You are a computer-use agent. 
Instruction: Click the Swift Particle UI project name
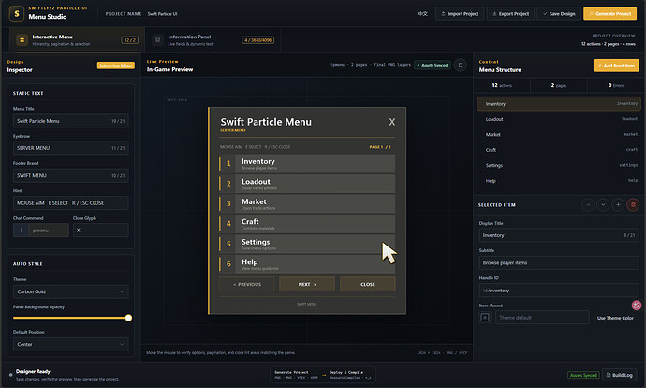click(162, 14)
